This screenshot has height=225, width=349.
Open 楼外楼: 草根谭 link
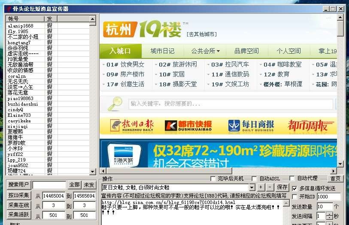click(x=283, y=84)
